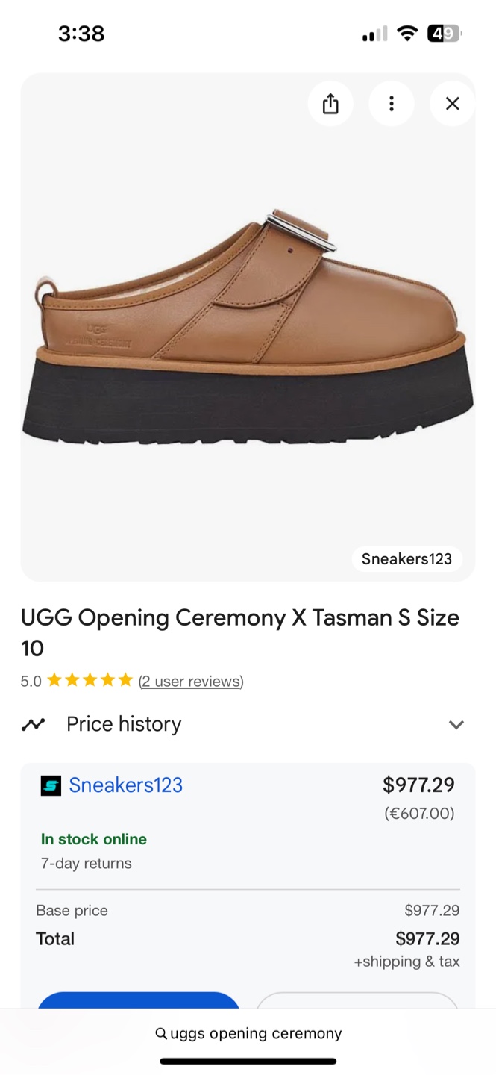Image resolution: width=496 pixels, height=1075 pixels.
Task: Tap the UGG Opening Ceremony product title
Action: point(239,632)
